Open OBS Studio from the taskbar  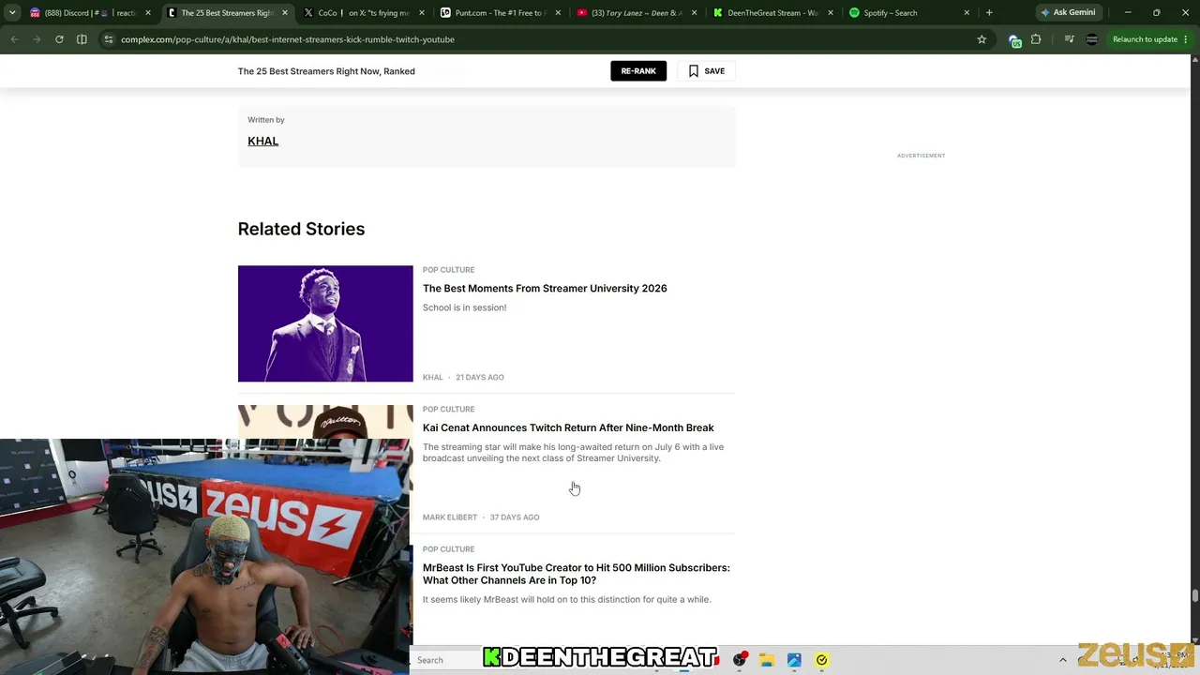click(740, 660)
